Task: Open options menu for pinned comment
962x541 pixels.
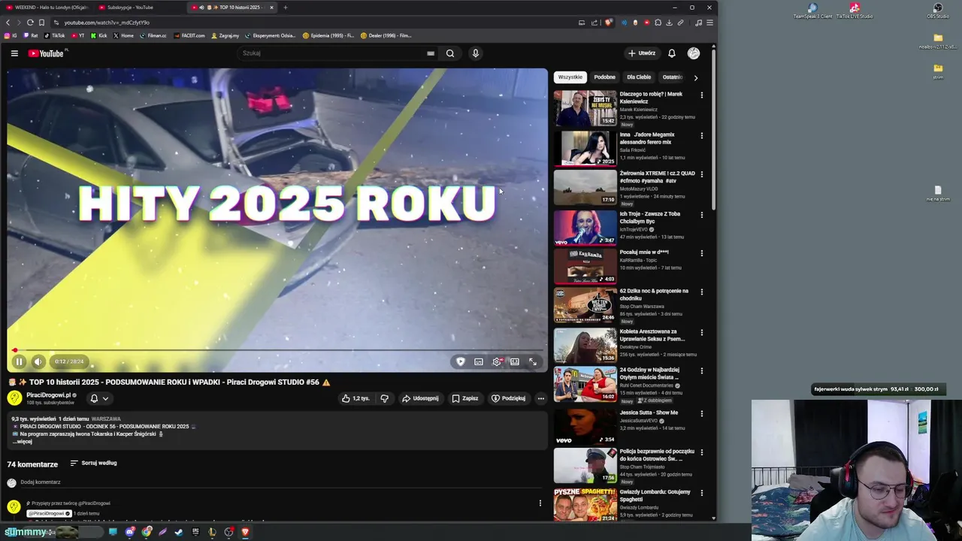Action: point(540,503)
